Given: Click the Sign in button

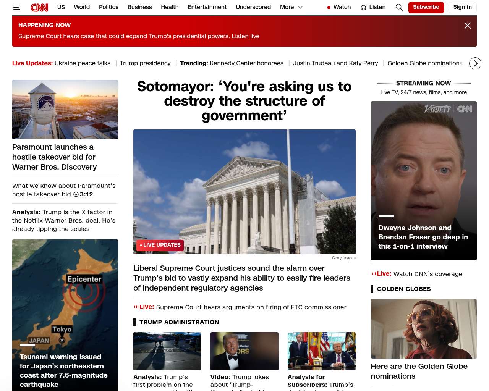Looking at the screenshot, I should coord(462,7).
